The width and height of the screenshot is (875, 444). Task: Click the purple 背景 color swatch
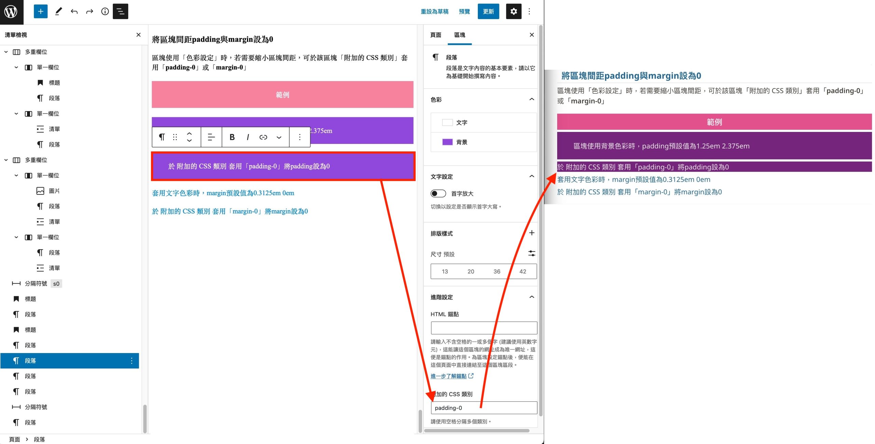tap(447, 142)
